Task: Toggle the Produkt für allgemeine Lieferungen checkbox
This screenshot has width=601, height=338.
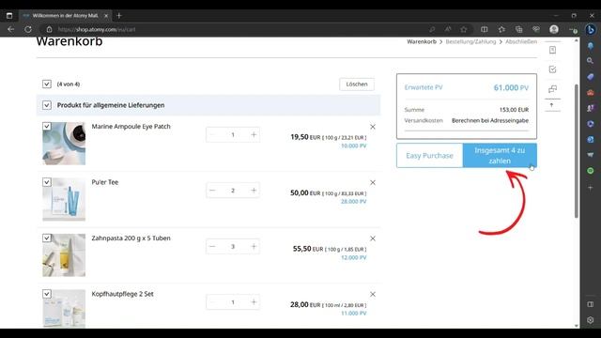Action: coord(47,105)
